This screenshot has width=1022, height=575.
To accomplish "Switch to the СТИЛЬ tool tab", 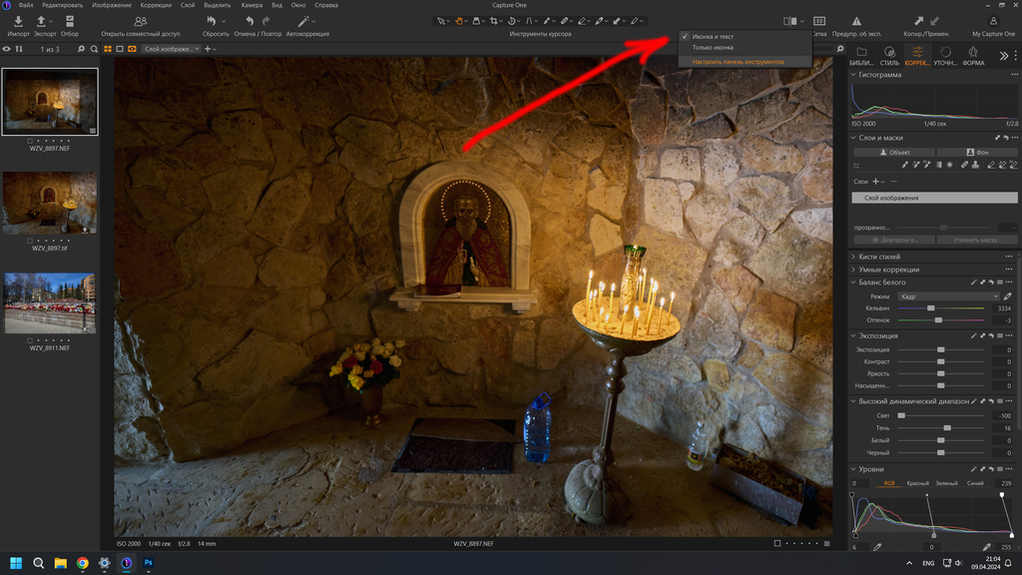I will pos(889,56).
